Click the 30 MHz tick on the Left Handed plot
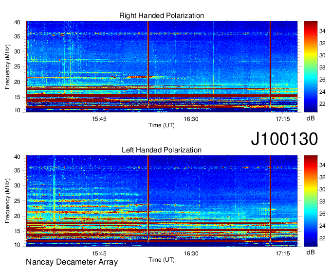 [17, 185]
